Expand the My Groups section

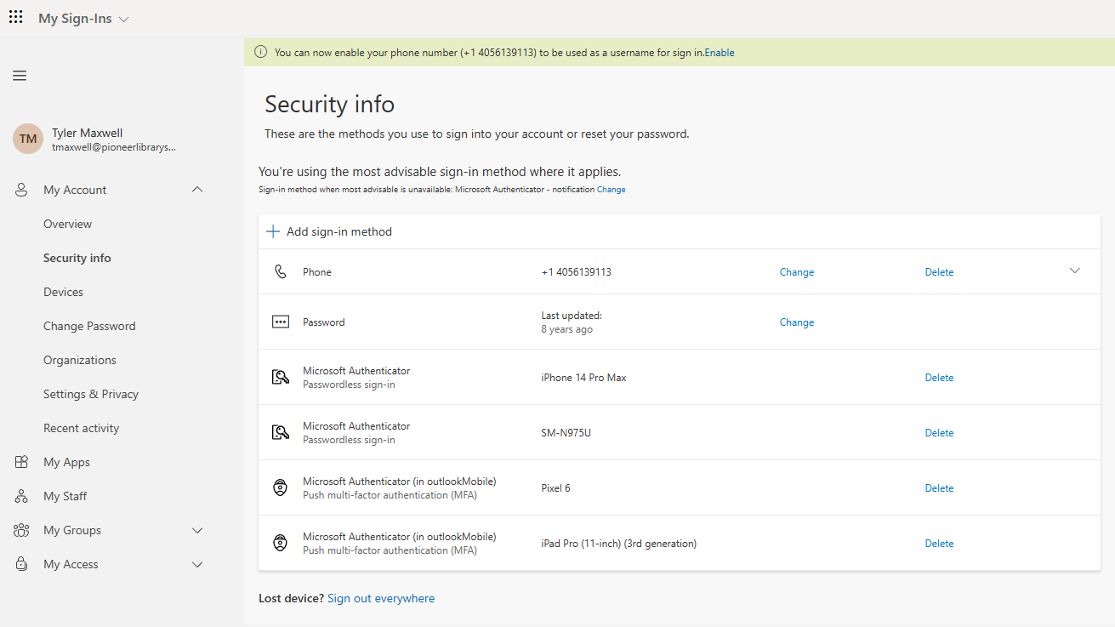click(x=197, y=530)
